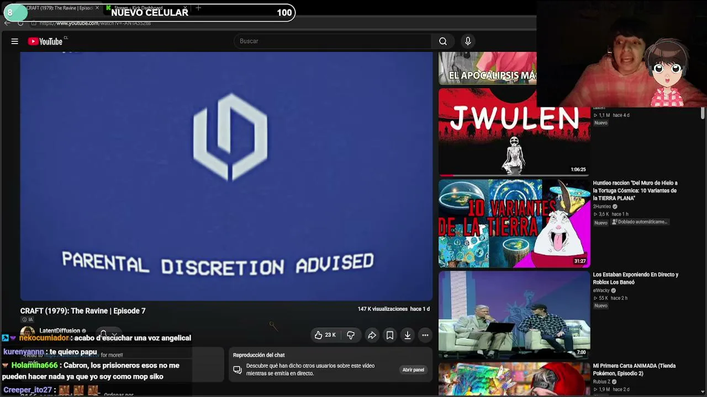Viewport: 707px width, 397px height.
Task: Open the JWULEN video thumbnail
Action: (514, 132)
